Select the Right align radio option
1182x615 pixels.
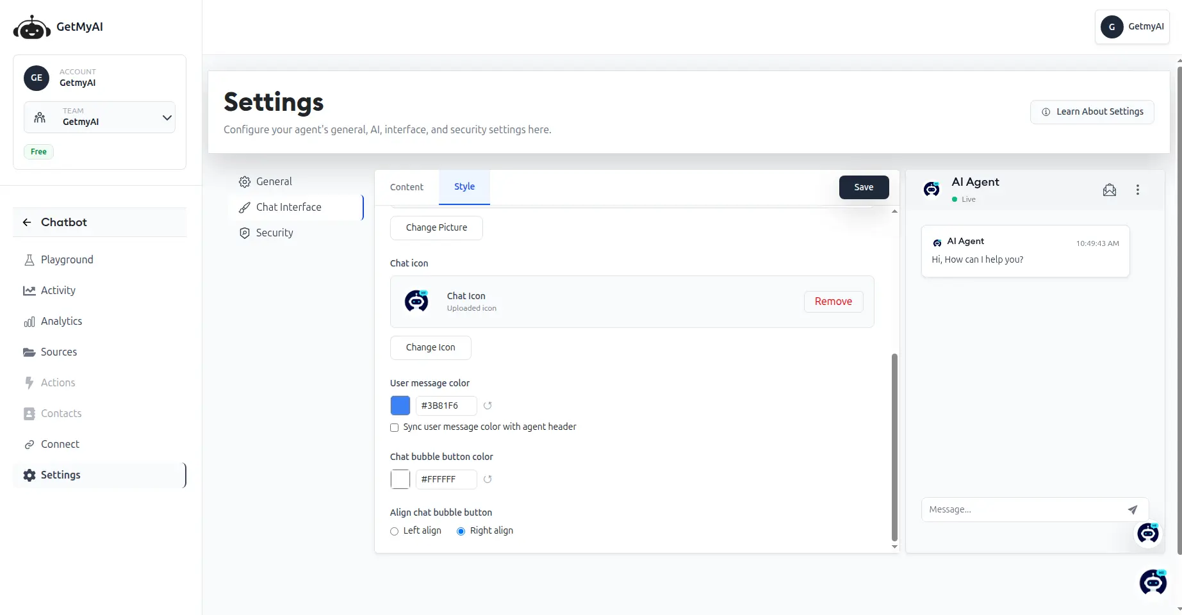(461, 531)
